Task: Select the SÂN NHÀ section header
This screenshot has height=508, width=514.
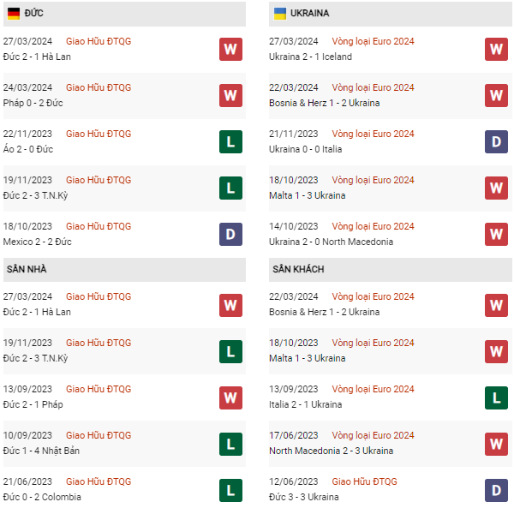Action: [x=27, y=269]
